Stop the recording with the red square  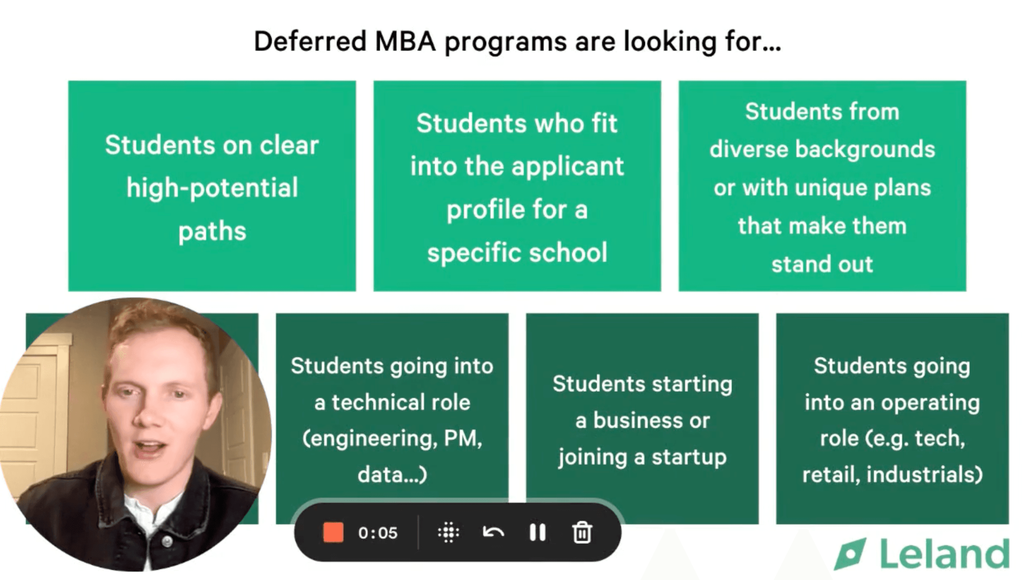point(333,532)
